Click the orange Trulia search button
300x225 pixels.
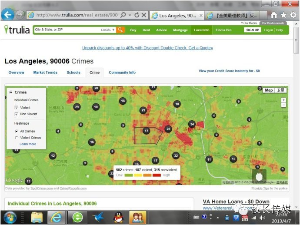coord(120,30)
